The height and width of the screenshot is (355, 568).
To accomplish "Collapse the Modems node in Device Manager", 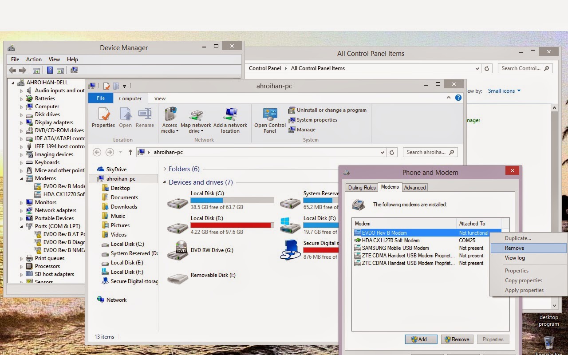I will [21, 178].
